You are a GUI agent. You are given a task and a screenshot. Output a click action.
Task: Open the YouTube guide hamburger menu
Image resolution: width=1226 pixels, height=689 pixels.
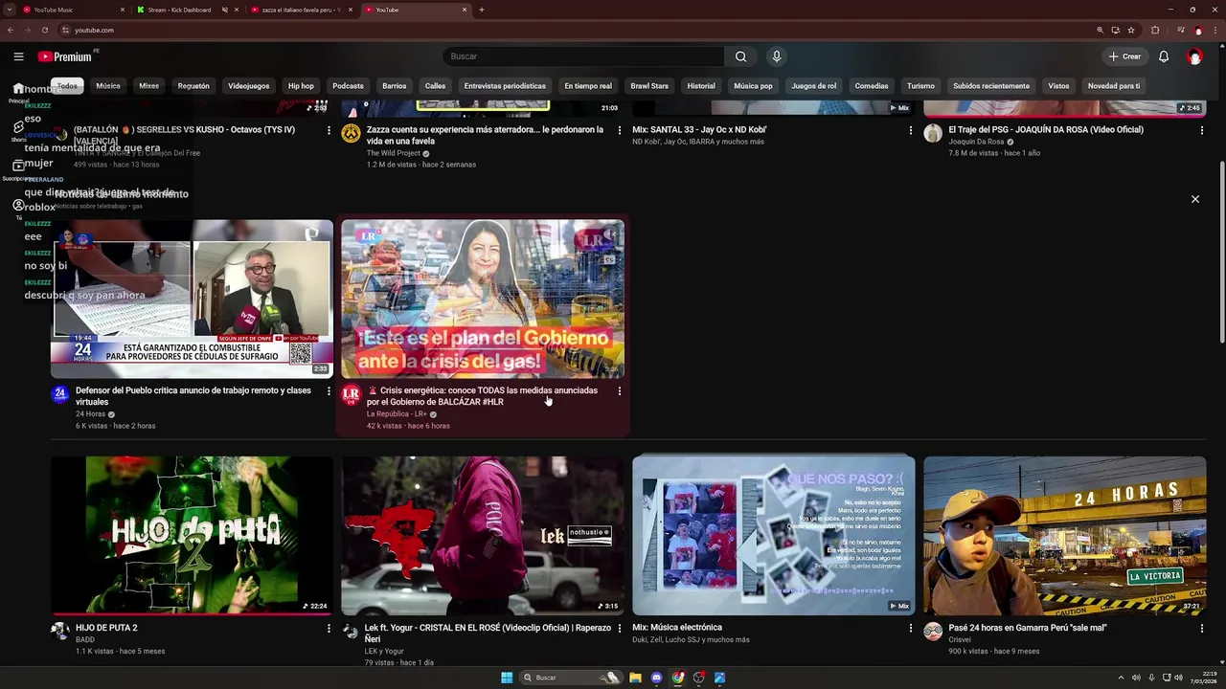pos(18,56)
